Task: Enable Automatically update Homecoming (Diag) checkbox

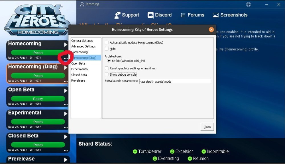Action: (107, 43)
